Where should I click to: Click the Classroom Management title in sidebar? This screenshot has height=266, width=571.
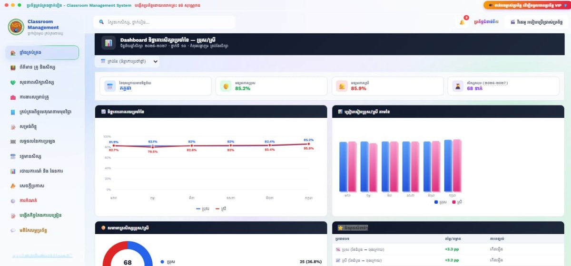(x=43, y=25)
